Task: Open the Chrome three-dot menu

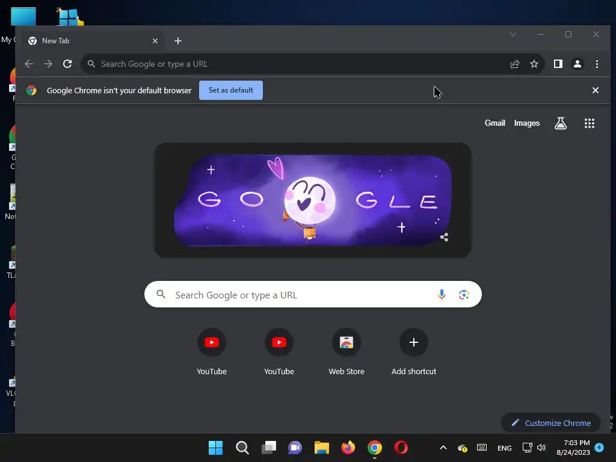Action: coord(597,64)
